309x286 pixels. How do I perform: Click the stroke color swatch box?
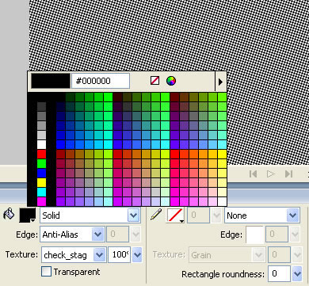(175, 215)
